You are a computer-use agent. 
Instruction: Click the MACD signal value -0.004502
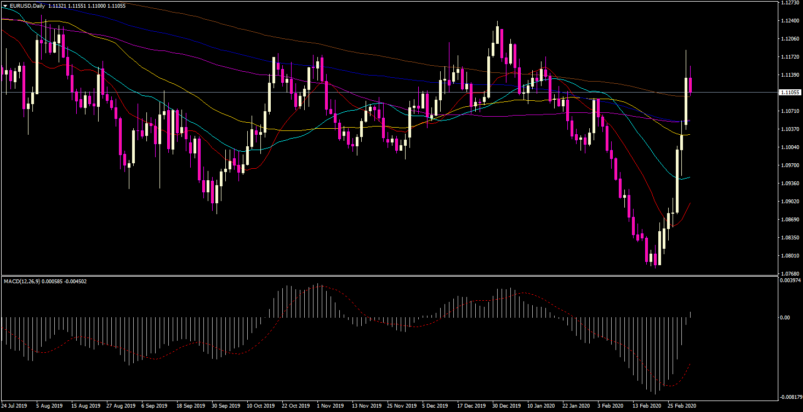pyautogui.click(x=75, y=281)
